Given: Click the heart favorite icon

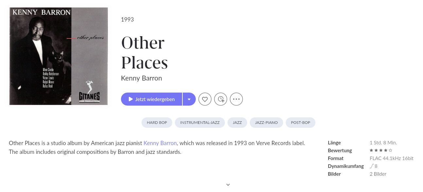Looking at the screenshot, I should [205, 99].
